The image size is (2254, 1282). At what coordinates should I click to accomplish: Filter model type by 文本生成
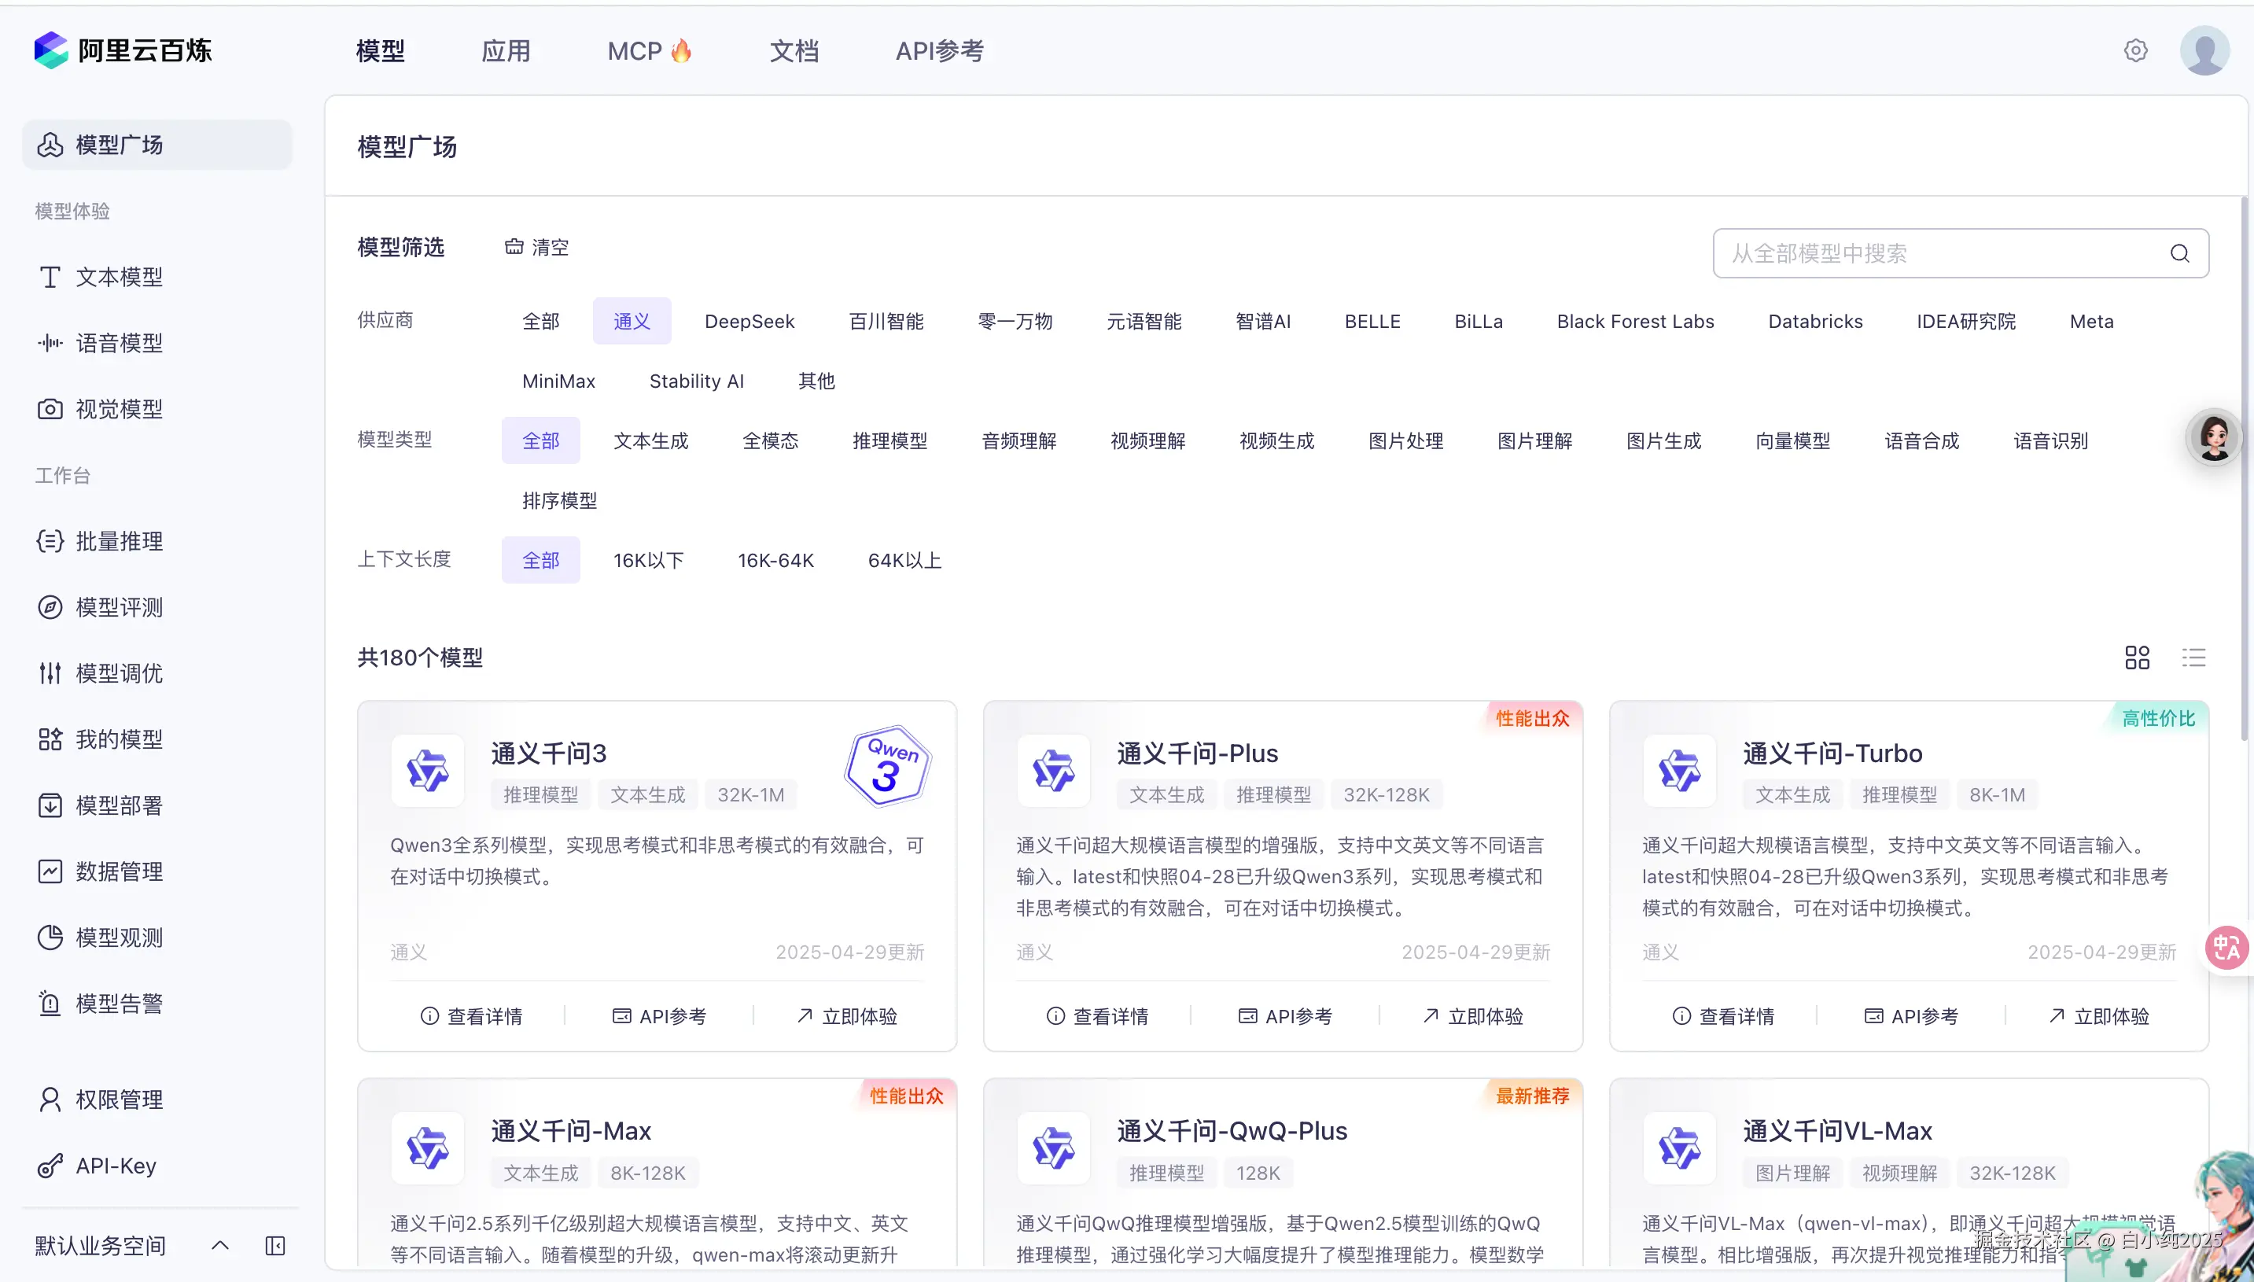coord(650,441)
